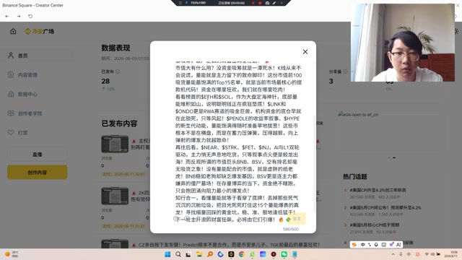The width and height of the screenshot is (462, 260).
Task: Open File Explorer from the taskbar
Action: pyautogui.click(x=199, y=254)
